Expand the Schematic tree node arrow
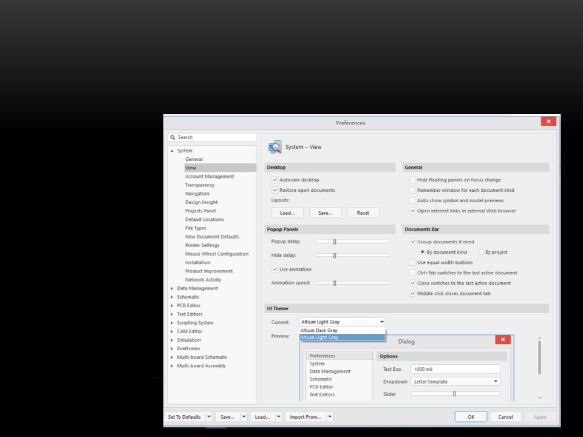 pyautogui.click(x=172, y=297)
